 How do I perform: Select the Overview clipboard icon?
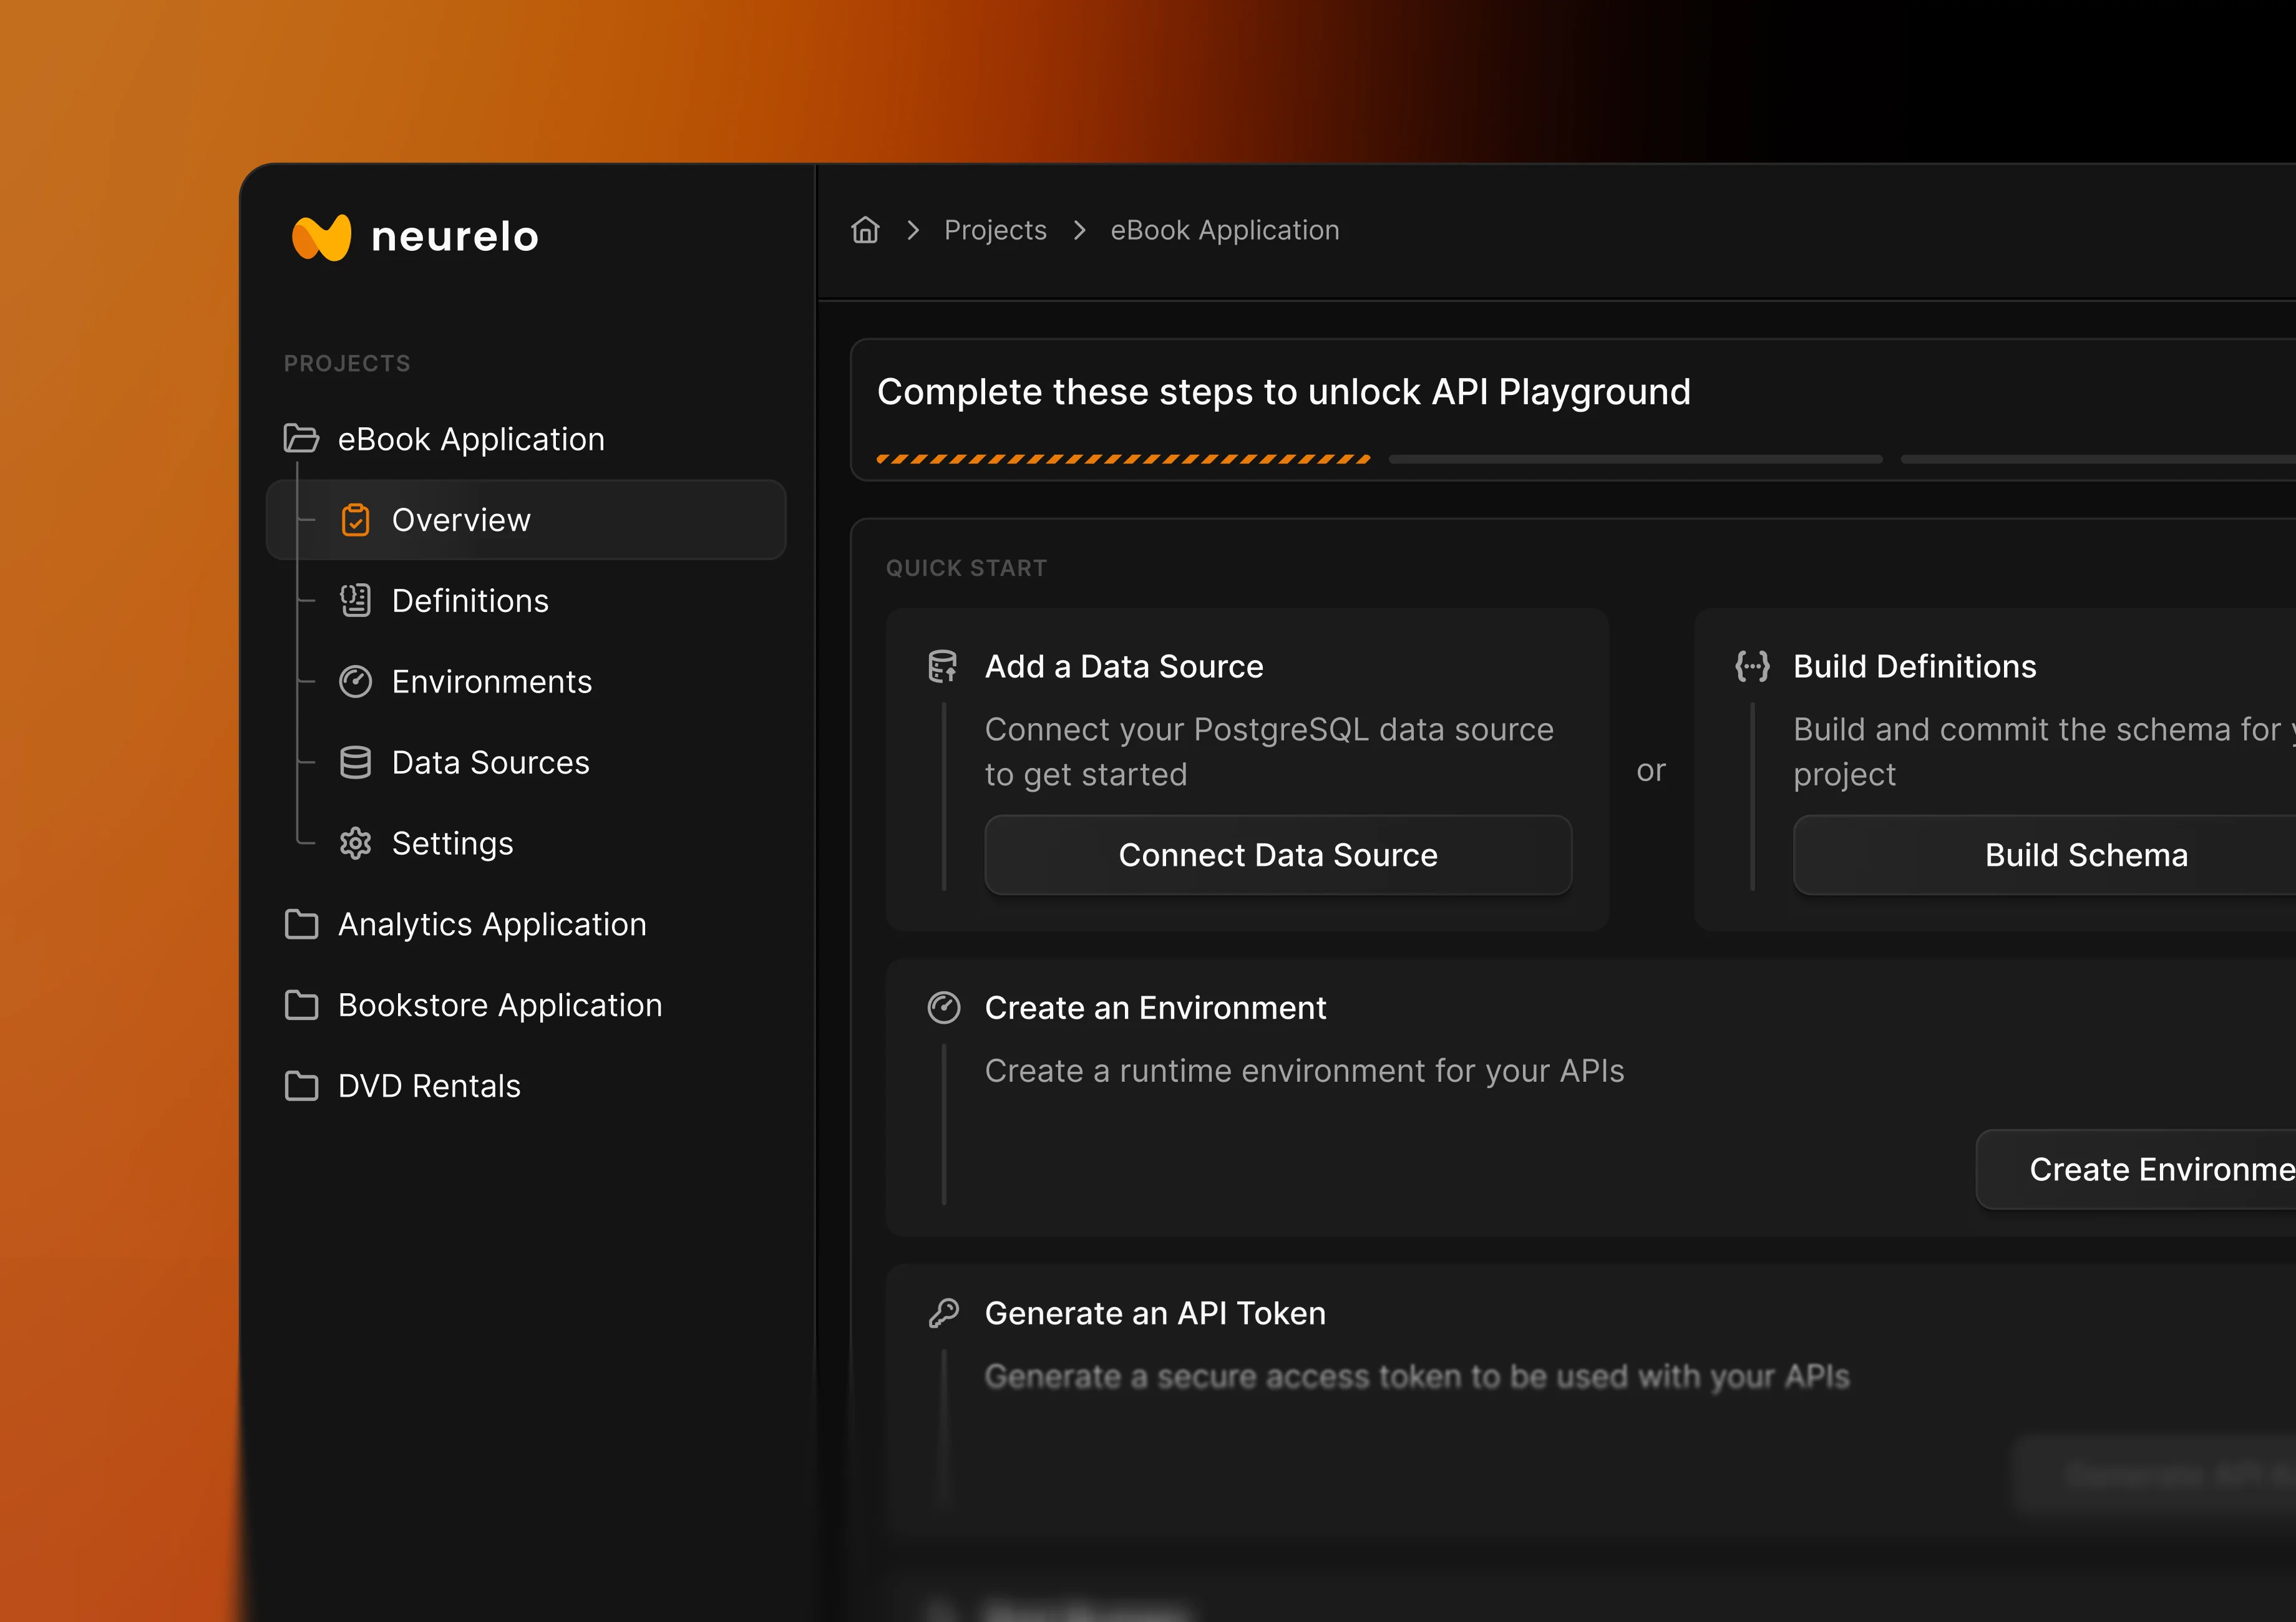pyautogui.click(x=356, y=519)
